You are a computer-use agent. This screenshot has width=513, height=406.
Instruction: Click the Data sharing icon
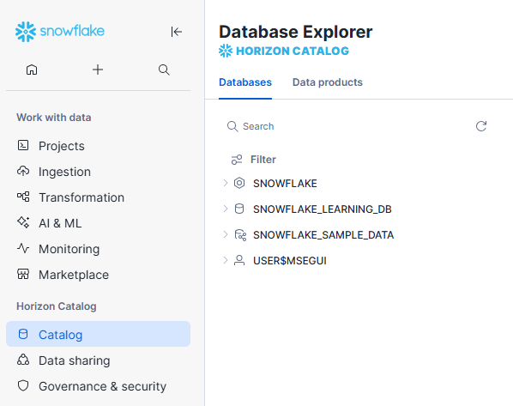tap(23, 360)
